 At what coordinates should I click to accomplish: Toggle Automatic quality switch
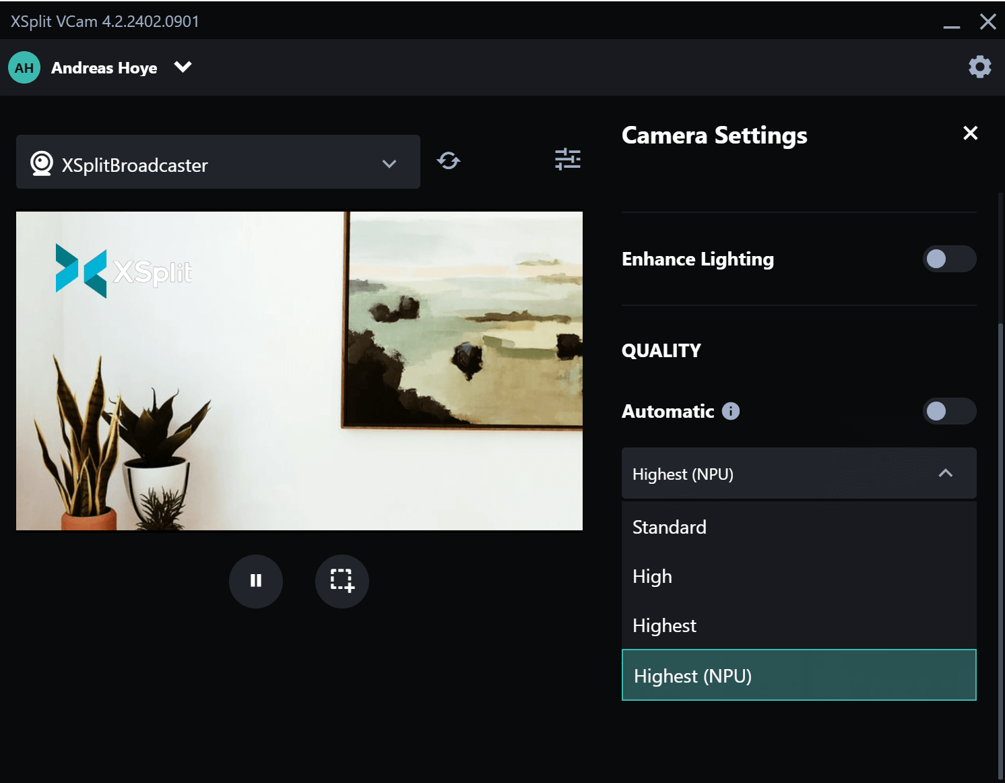click(949, 411)
